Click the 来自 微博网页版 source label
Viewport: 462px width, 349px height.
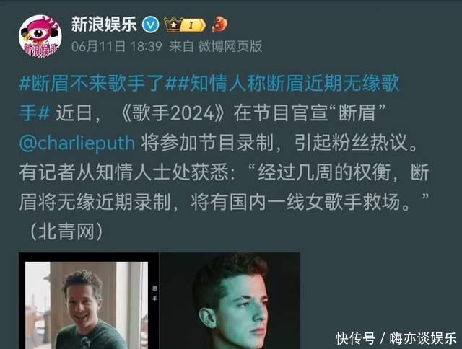215,46
